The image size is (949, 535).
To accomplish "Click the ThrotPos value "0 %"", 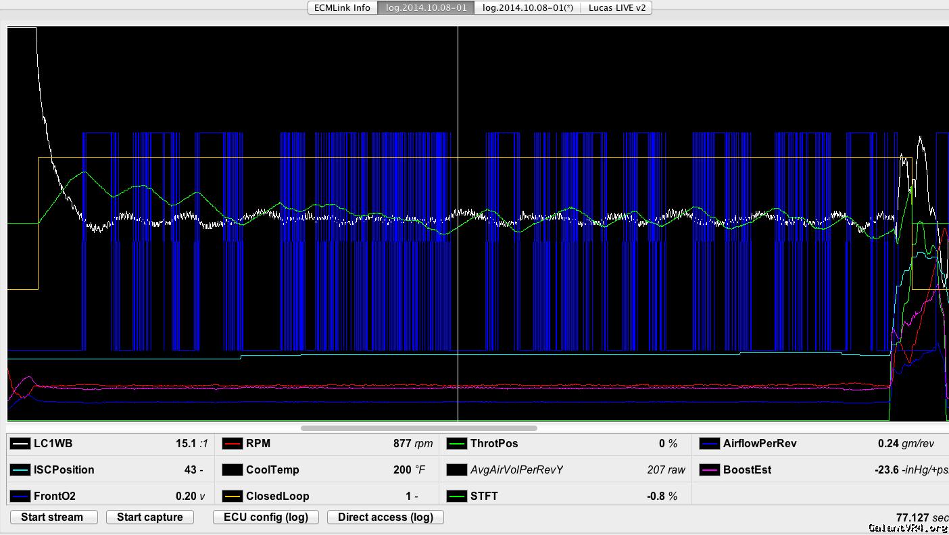I will click(x=668, y=444).
